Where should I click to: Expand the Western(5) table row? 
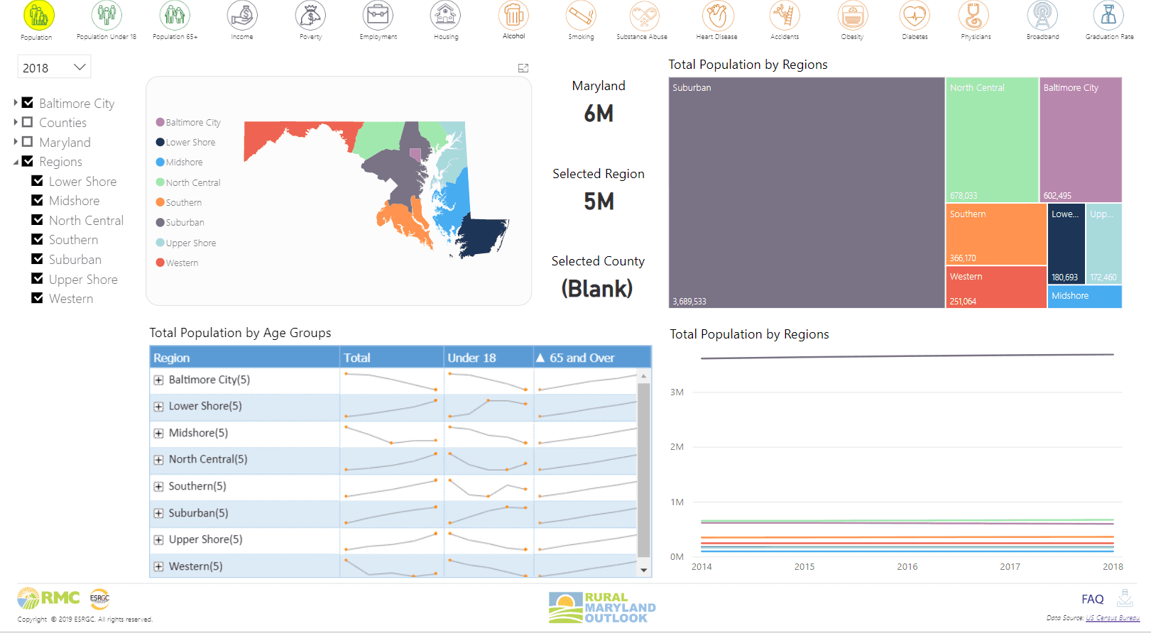pyautogui.click(x=158, y=567)
